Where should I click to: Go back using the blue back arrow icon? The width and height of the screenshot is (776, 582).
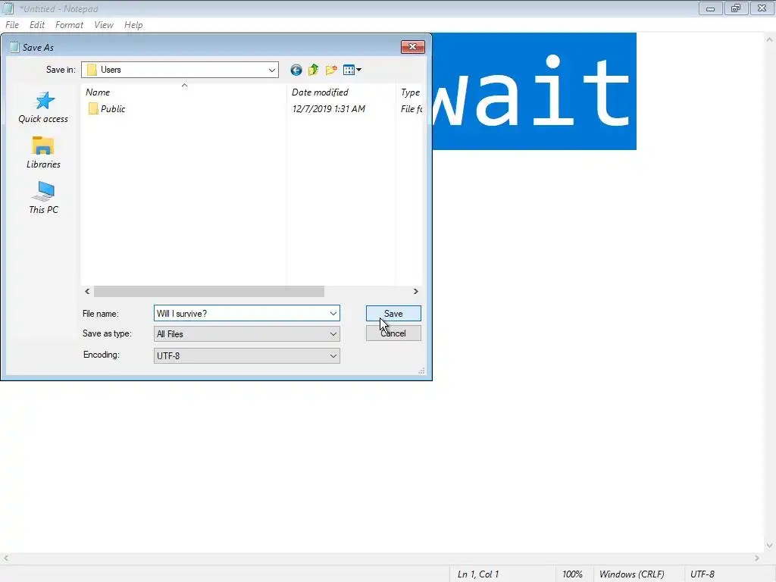tap(296, 70)
